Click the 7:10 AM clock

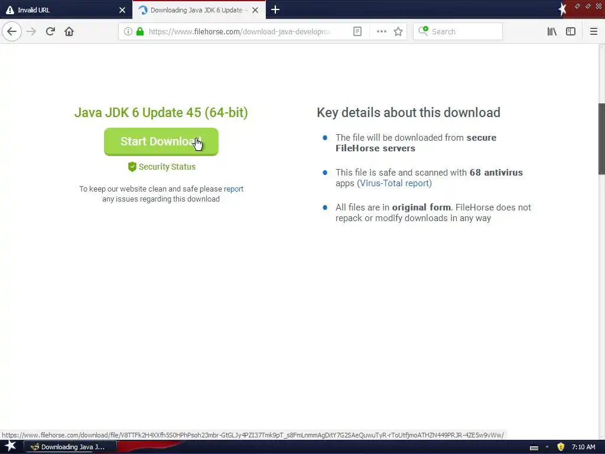tap(583, 447)
